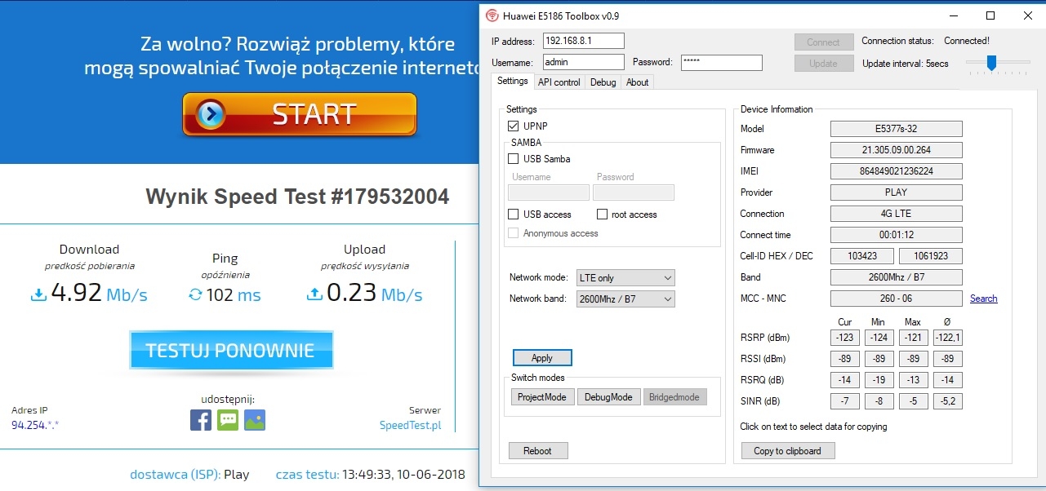
Task: Click the IP address 94.254.*.* text
Action: (35, 426)
